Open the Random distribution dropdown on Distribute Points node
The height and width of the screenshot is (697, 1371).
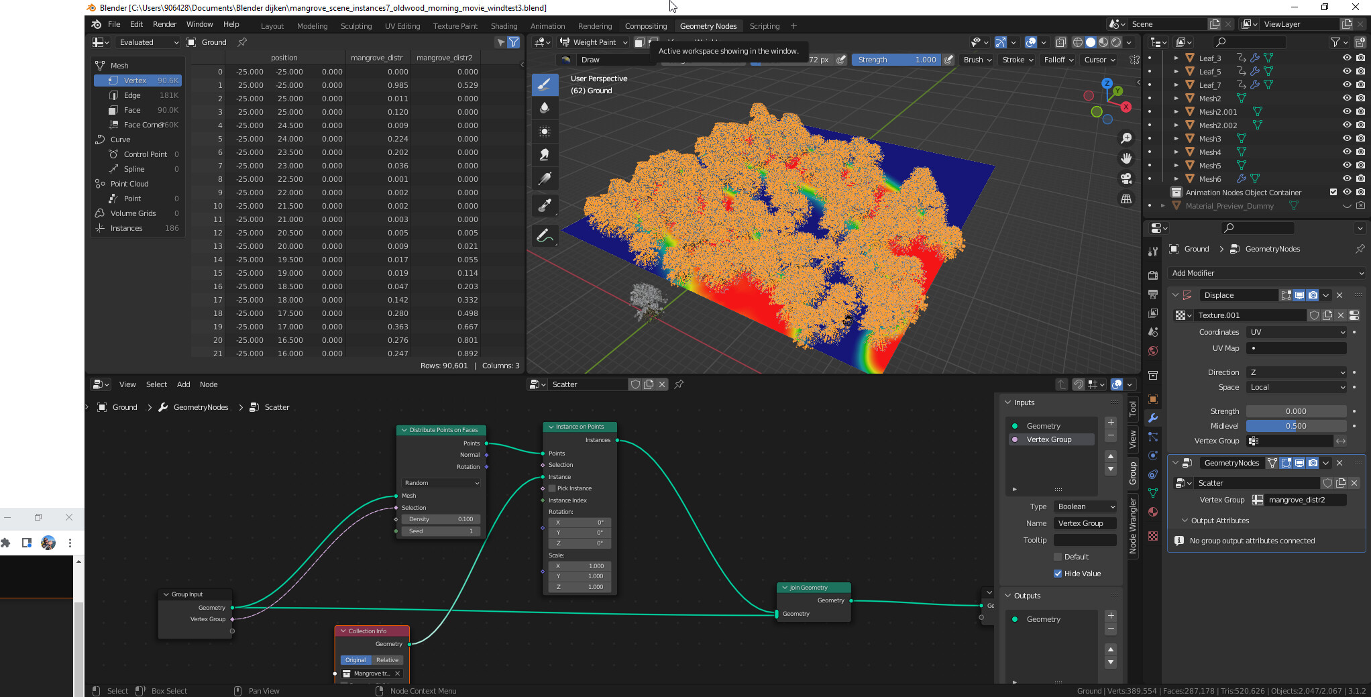coord(440,482)
